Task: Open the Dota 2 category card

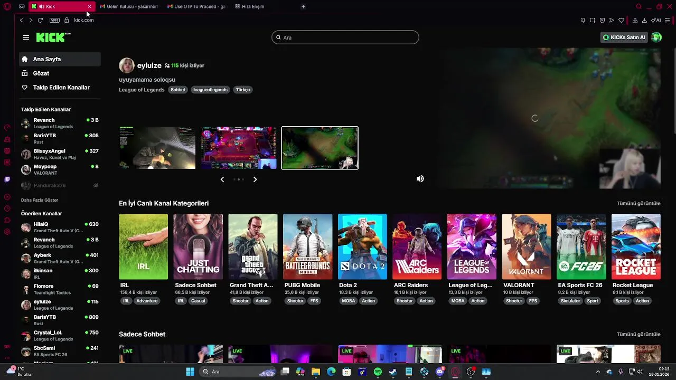Action: pos(362,246)
